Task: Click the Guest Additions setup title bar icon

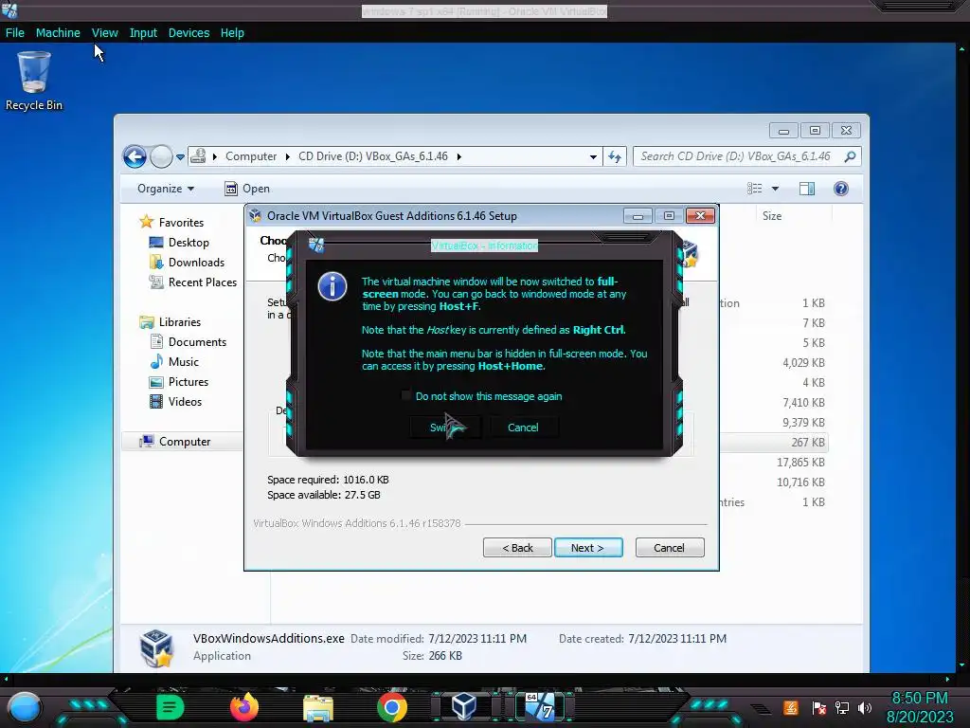Action: 256,215
